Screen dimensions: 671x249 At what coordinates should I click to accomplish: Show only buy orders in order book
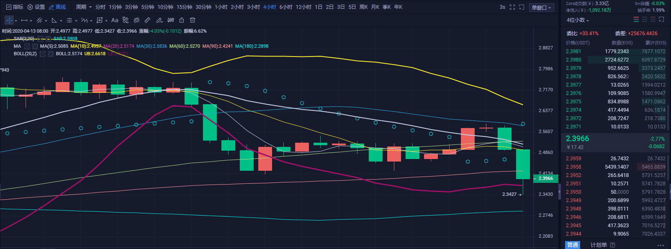(x=645, y=20)
